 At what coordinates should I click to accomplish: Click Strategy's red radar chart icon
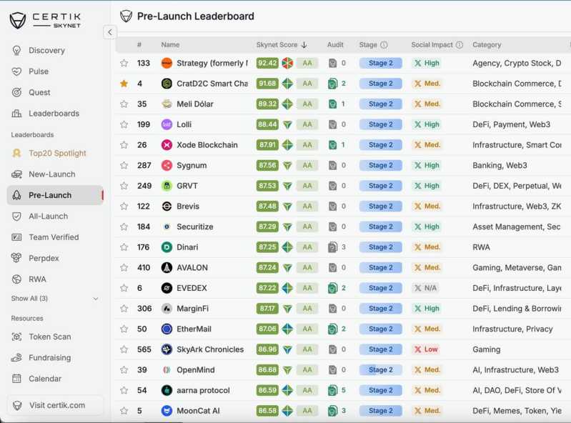[287, 64]
